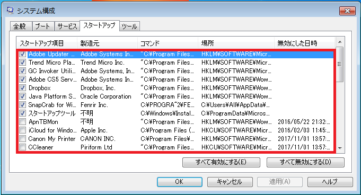Sort by コマンド column header
Screen dimensions: 361x195
click(168, 43)
